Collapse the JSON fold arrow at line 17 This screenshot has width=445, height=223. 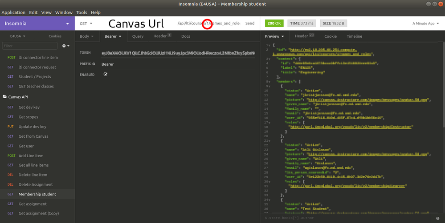click(269, 123)
